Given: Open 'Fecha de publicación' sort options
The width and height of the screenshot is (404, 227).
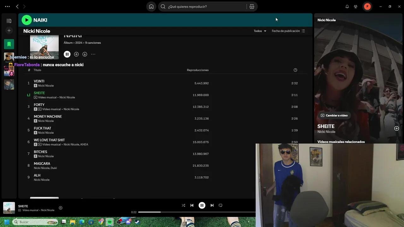Looking at the screenshot, I should tap(288, 31).
